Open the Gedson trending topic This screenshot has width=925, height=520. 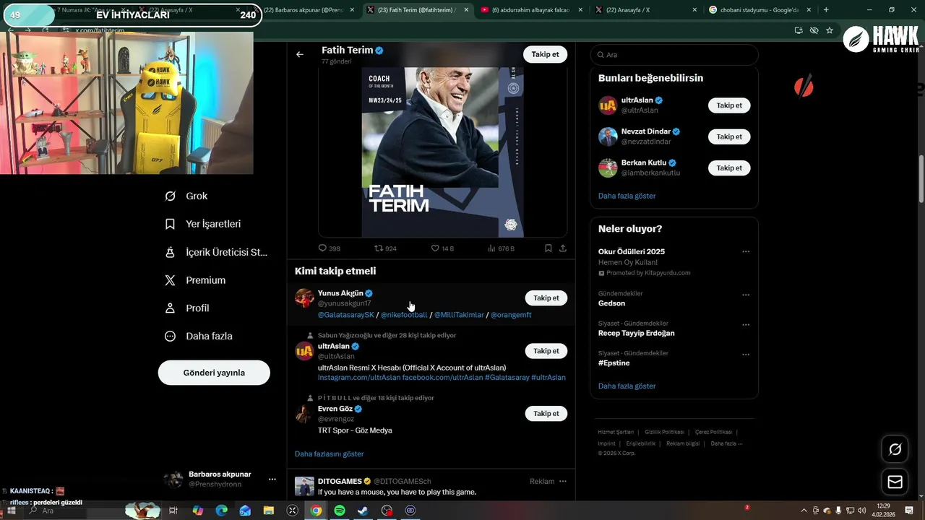click(611, 303)
